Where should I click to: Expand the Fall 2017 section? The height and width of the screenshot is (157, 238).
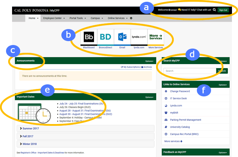(x=85, y=136)
